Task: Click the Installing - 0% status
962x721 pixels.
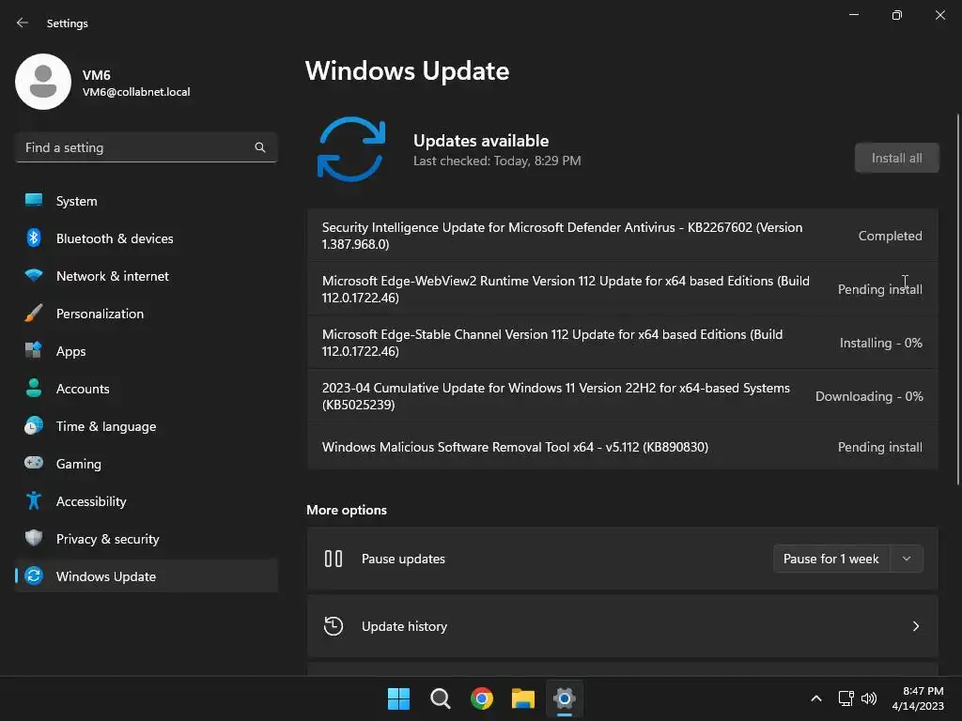Action: [x=880, y=343]
